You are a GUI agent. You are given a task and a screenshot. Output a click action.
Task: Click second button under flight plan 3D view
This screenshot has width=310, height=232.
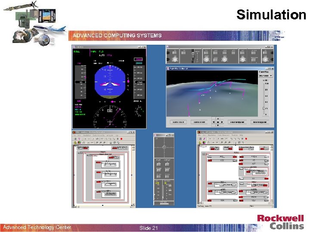(x=199, y=122)
